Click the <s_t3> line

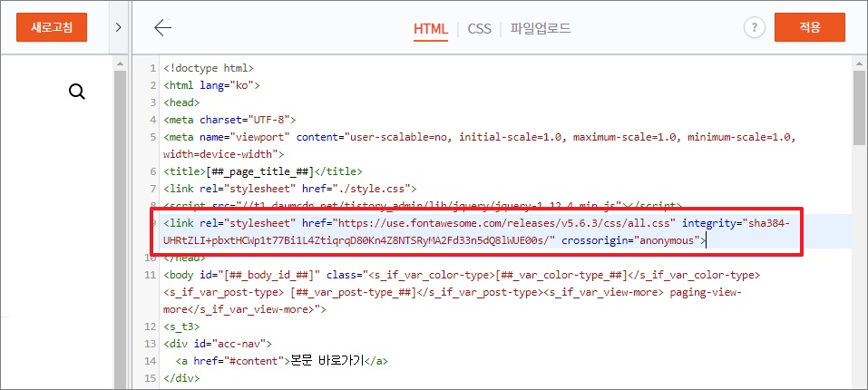tap(181, 327)
